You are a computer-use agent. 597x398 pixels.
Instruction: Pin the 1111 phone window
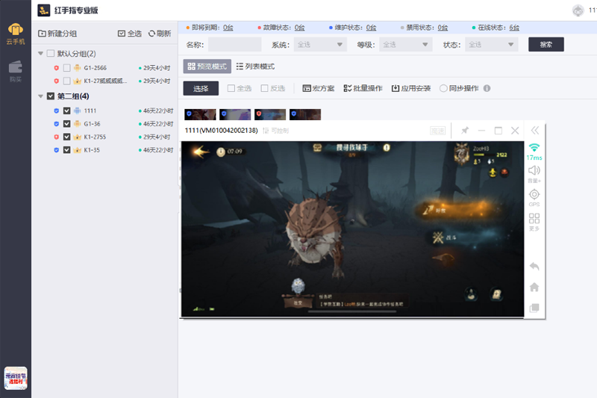point(465,131)
